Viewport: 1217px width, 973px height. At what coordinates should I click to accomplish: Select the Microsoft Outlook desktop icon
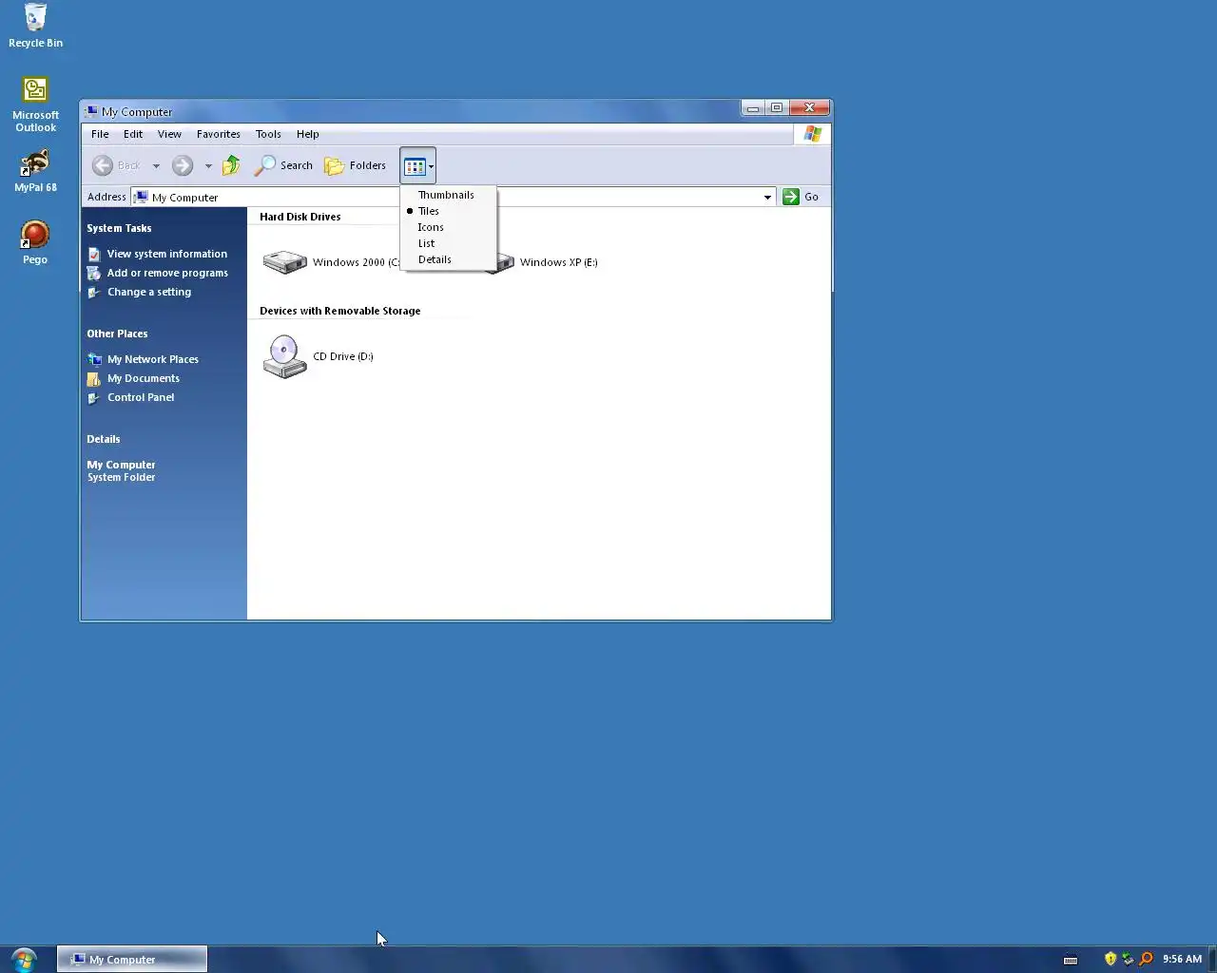coord(35,105)
